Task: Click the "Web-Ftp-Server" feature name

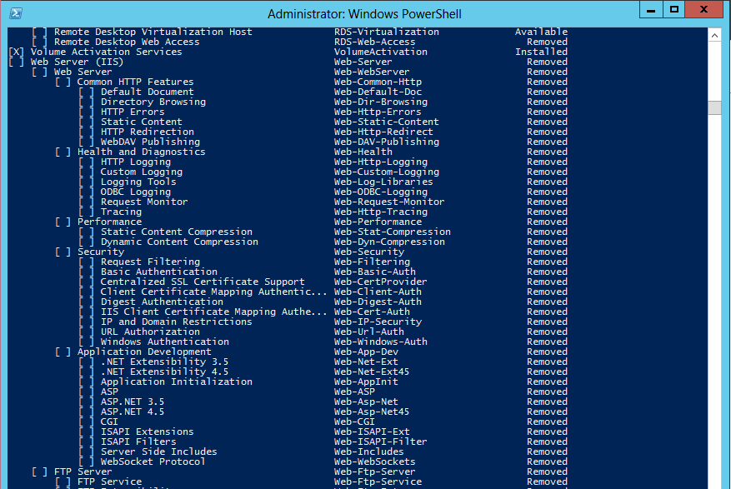Action: (375, 472)
